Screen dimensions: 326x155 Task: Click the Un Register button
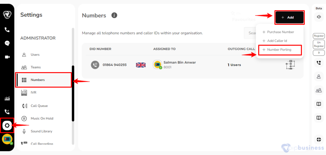point(319,44)
